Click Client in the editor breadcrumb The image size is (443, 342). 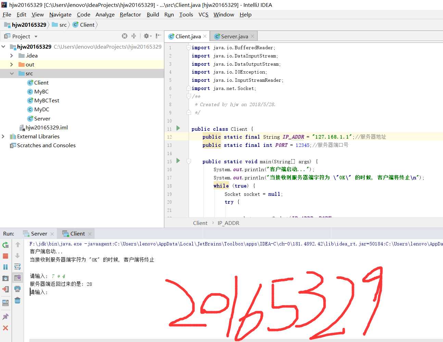tap(200, 223)
